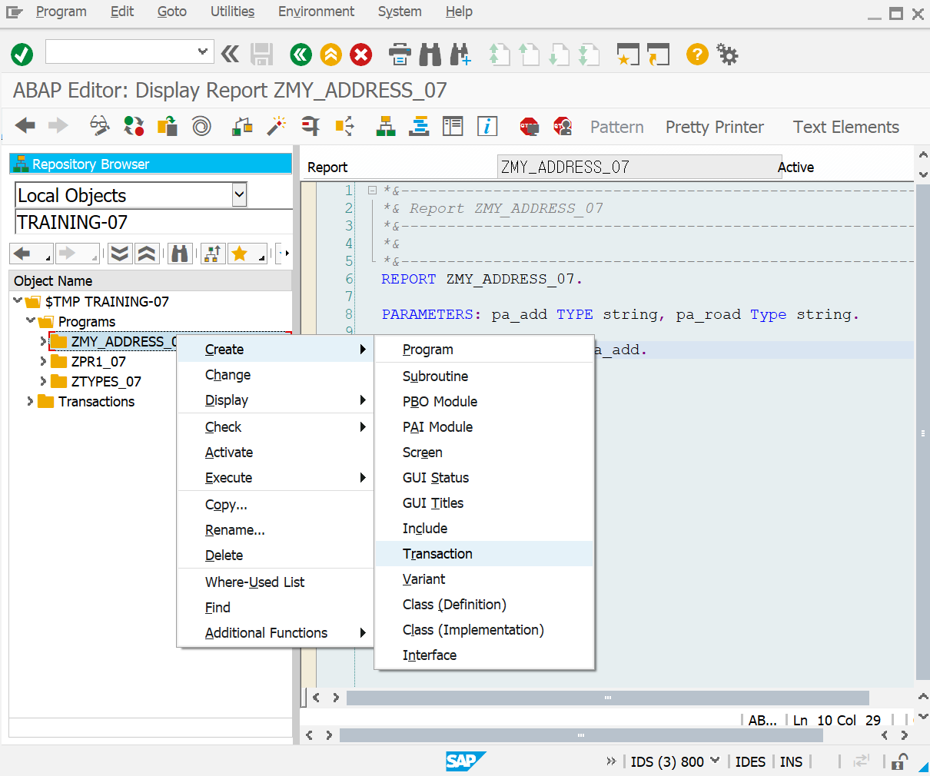The width and height of the screenshot is (930, 776).
Task: Click the Activate/Inactive toggle icon
Action: click(x=134, y=126)
